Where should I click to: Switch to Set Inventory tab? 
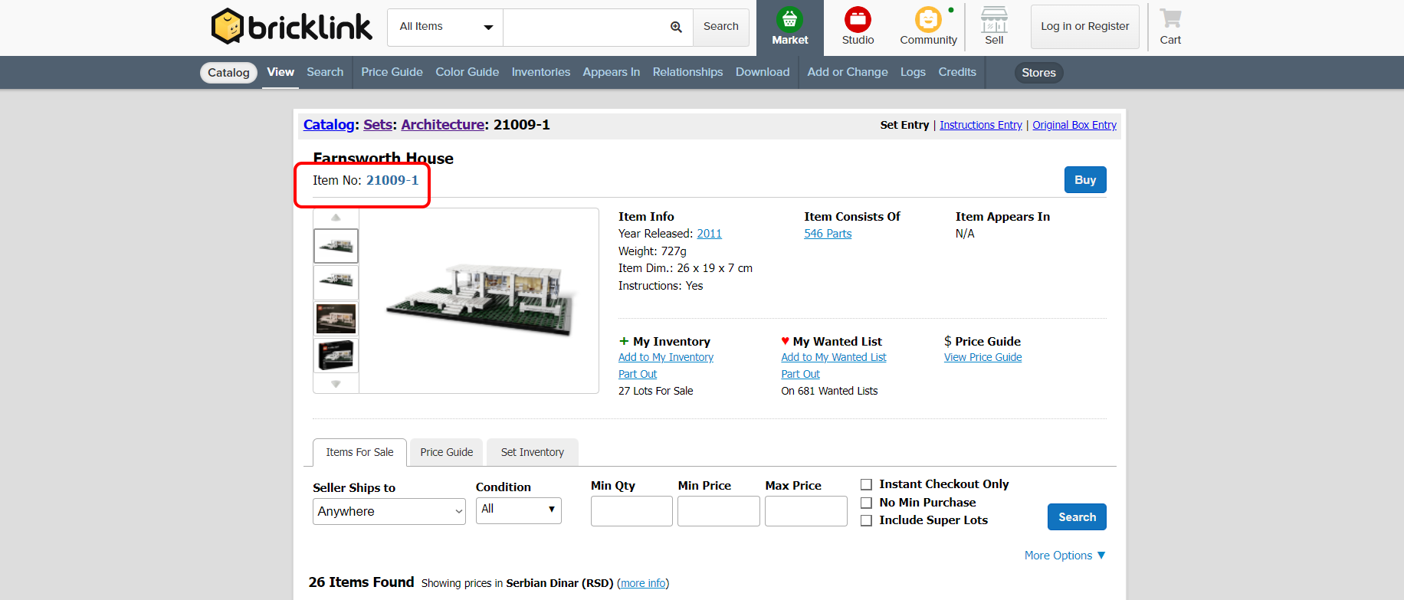pos(533,452)
